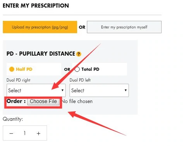Click the Order: label beside file chooser
The image size is (186, 146).
pos(16,101)
